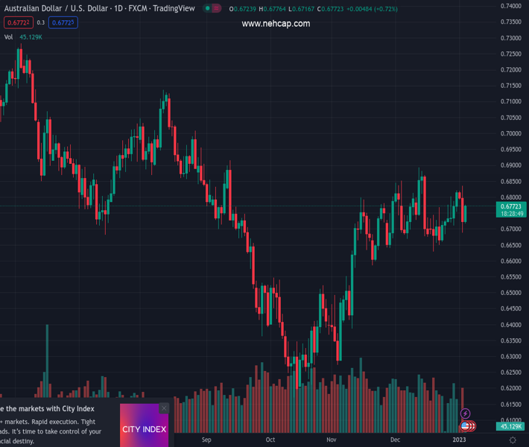Viewport: 529px width, 447px height.
Task: Click the City Index logo thumbnail
Action: coord(145,428)
